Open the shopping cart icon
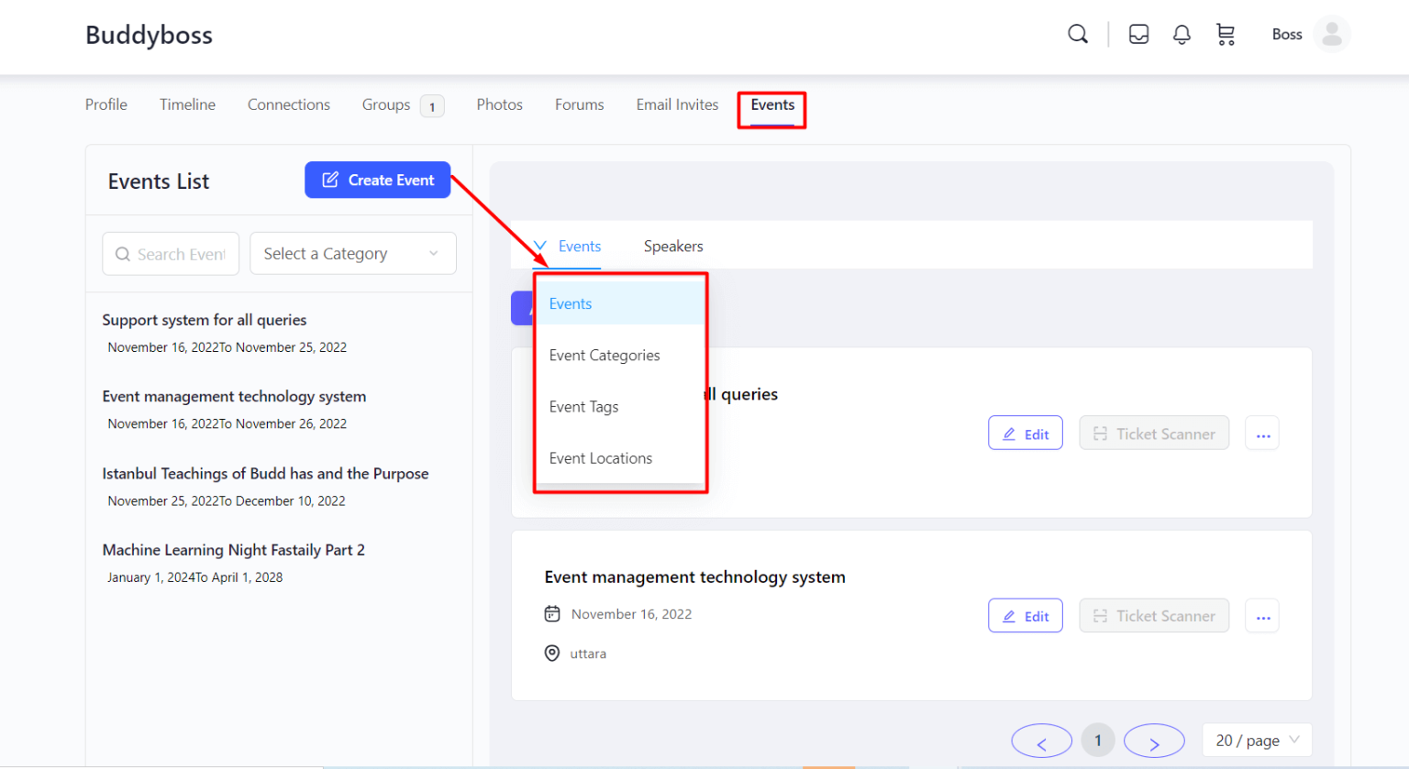 click(x=1226, y=33)
